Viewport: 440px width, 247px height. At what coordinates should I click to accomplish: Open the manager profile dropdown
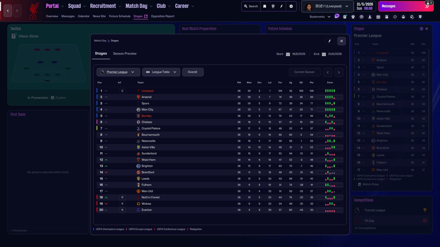click(328, 6)
